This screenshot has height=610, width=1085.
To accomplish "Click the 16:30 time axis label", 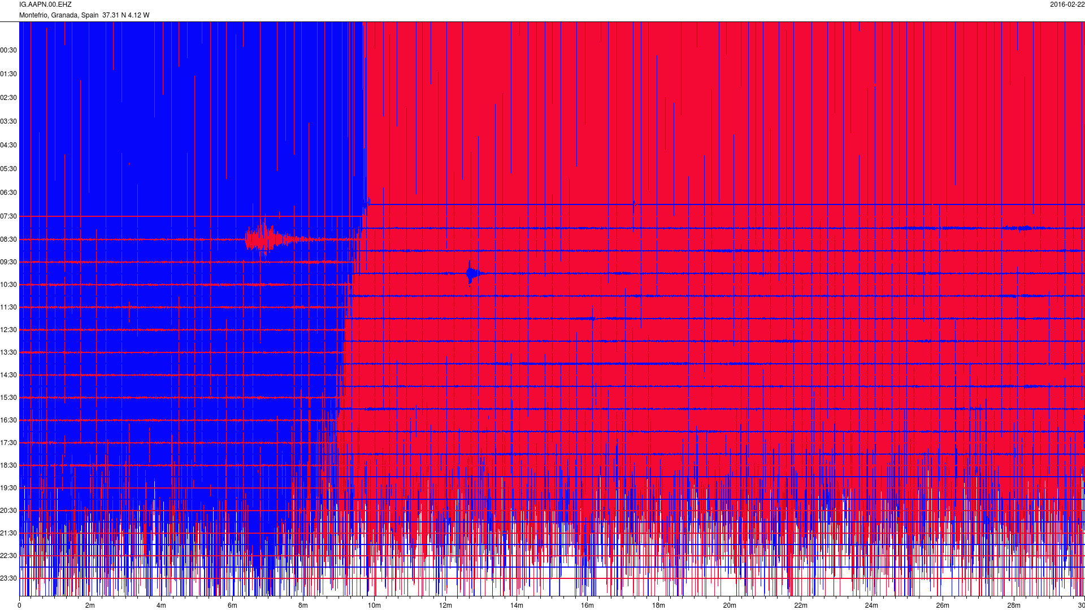I will pos(8,420).
